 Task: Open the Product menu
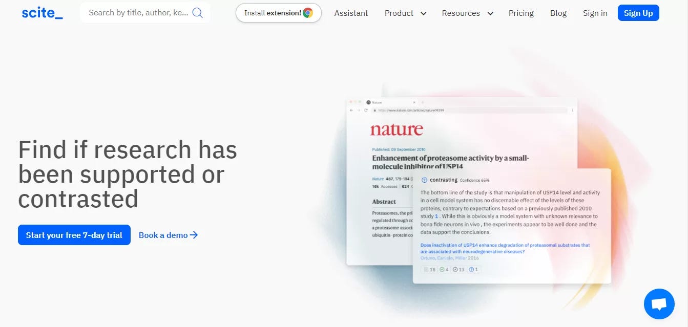(399, 13)
